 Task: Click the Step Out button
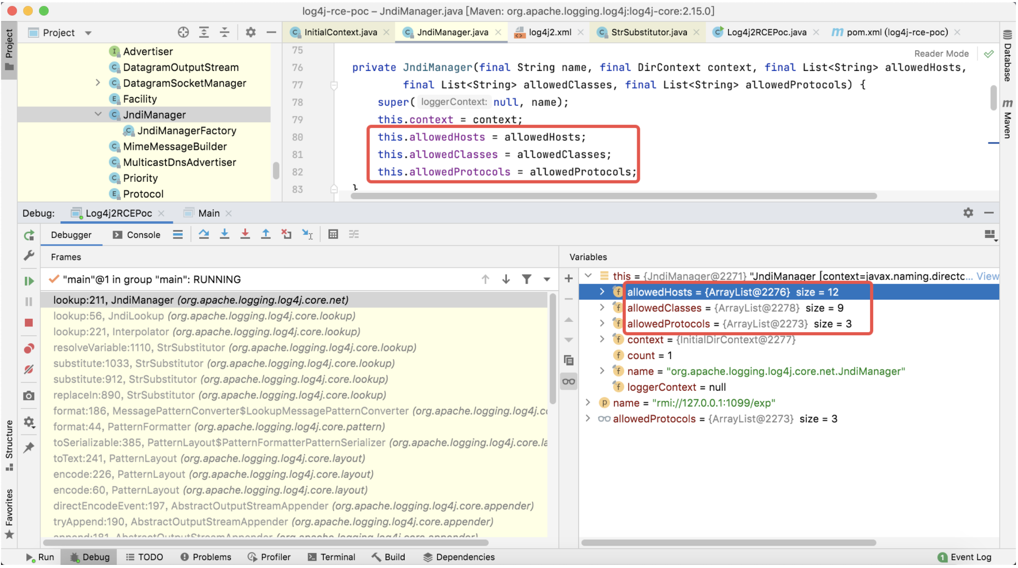point(266,235)
